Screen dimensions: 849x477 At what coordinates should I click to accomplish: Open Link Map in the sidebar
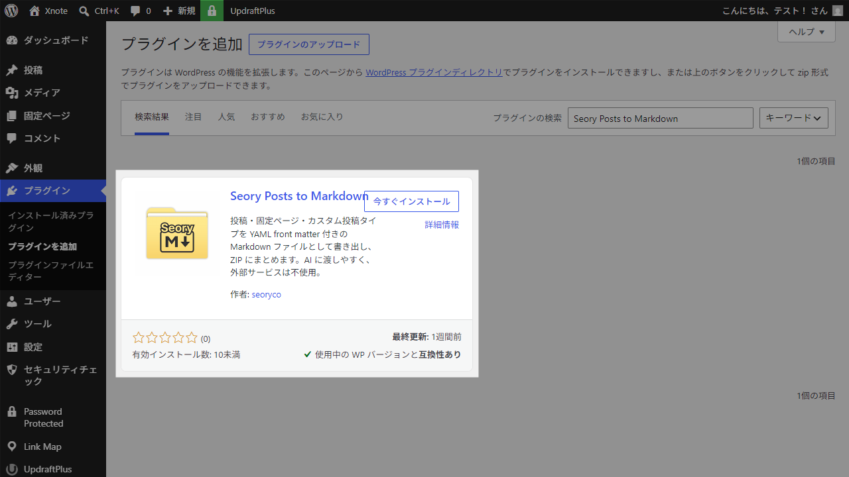click(53, 447)
